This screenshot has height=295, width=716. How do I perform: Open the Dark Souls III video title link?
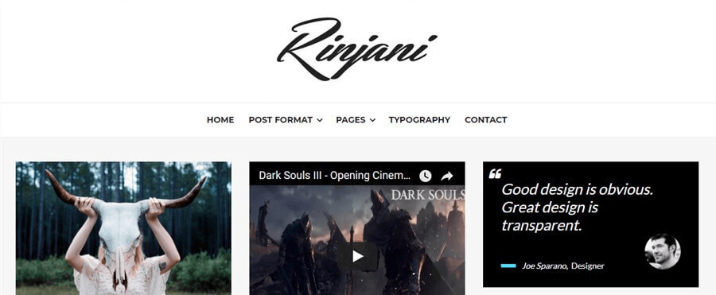pos(335,176)
